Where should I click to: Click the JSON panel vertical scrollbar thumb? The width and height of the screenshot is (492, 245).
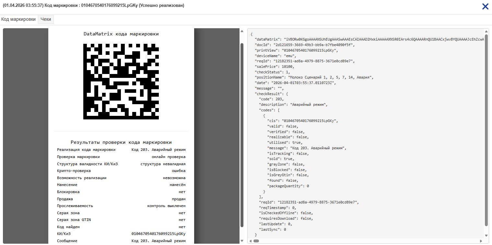pos(486,130)
